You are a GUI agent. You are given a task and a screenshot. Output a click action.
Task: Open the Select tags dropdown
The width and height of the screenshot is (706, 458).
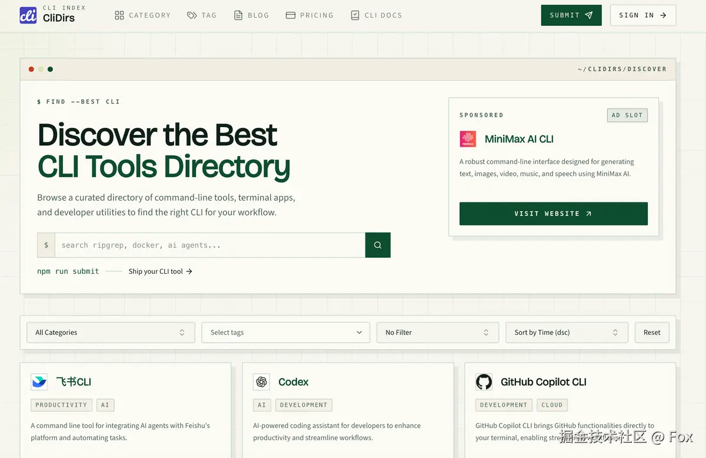[286, 333]
